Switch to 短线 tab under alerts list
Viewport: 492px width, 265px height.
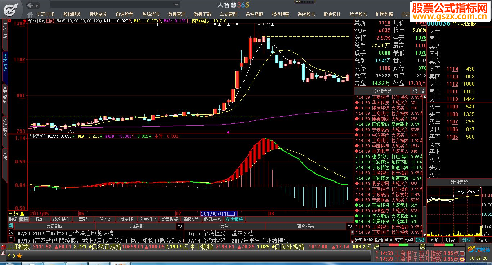[420, 240]
